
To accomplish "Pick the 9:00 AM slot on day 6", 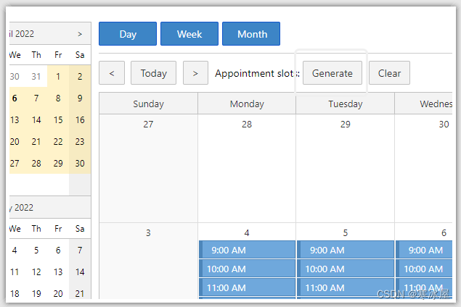I will (x=424, y=250).
